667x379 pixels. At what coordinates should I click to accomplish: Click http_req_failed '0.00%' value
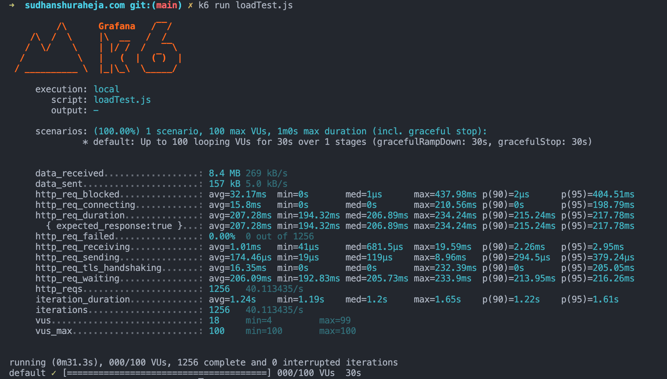tap(222, 236)
